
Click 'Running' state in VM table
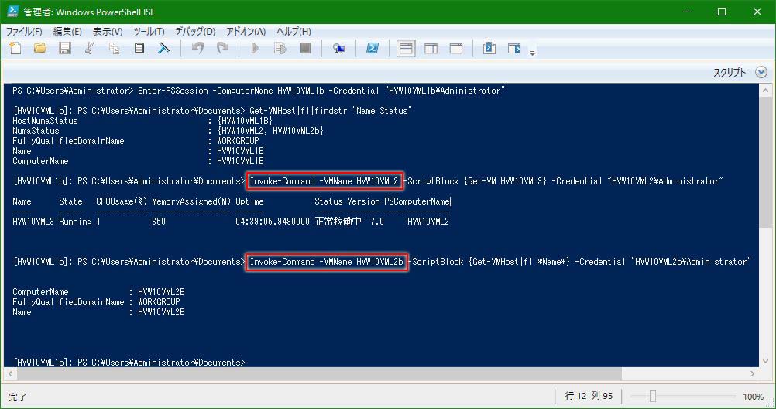point(75,222)
